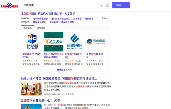Click the 4.6分 star rating
The height and width of the screenshot is (109, 171).
pyautogui.click(x=94, y=61)
